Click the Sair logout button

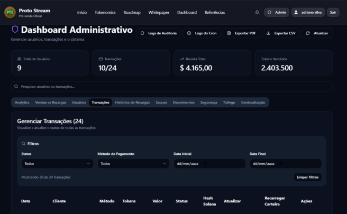(x=333, y=12)
